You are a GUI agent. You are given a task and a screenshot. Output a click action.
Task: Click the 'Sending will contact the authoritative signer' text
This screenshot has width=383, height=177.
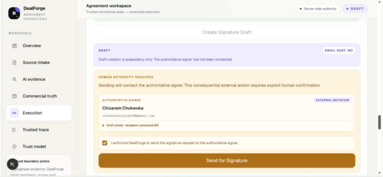tap(210, 85)
